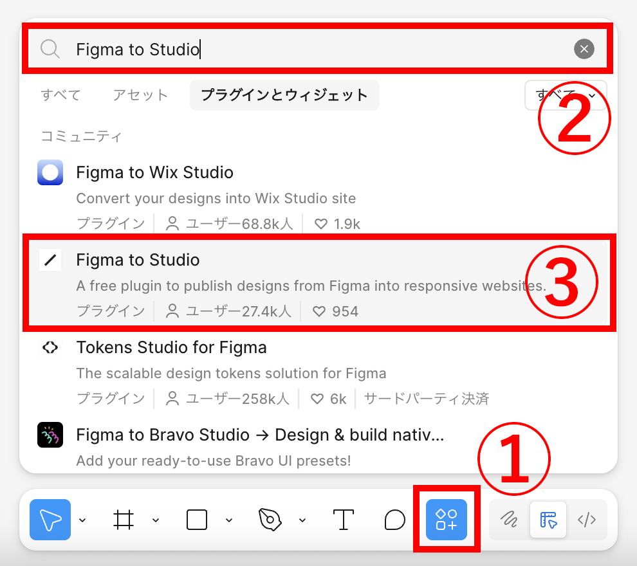Image resolution: width=637 pixels, height=566 pixels.
Task: Expand the Frame tool options chevron
Action: (x=156, y=520)
